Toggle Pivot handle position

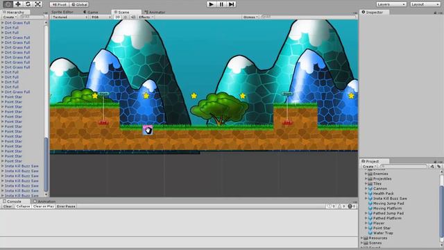pyautogui.click(x=59, y=5)
